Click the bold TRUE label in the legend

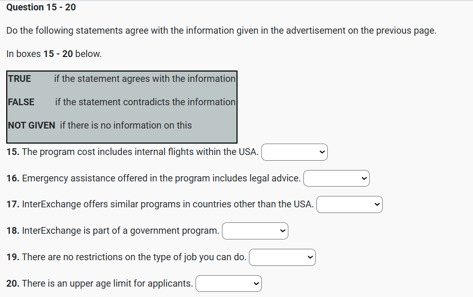(20, 79)
